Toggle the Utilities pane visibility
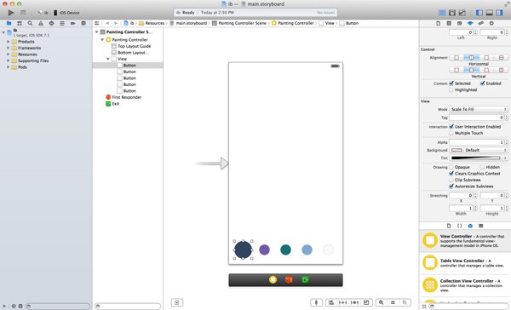 (x=499, y=13)
